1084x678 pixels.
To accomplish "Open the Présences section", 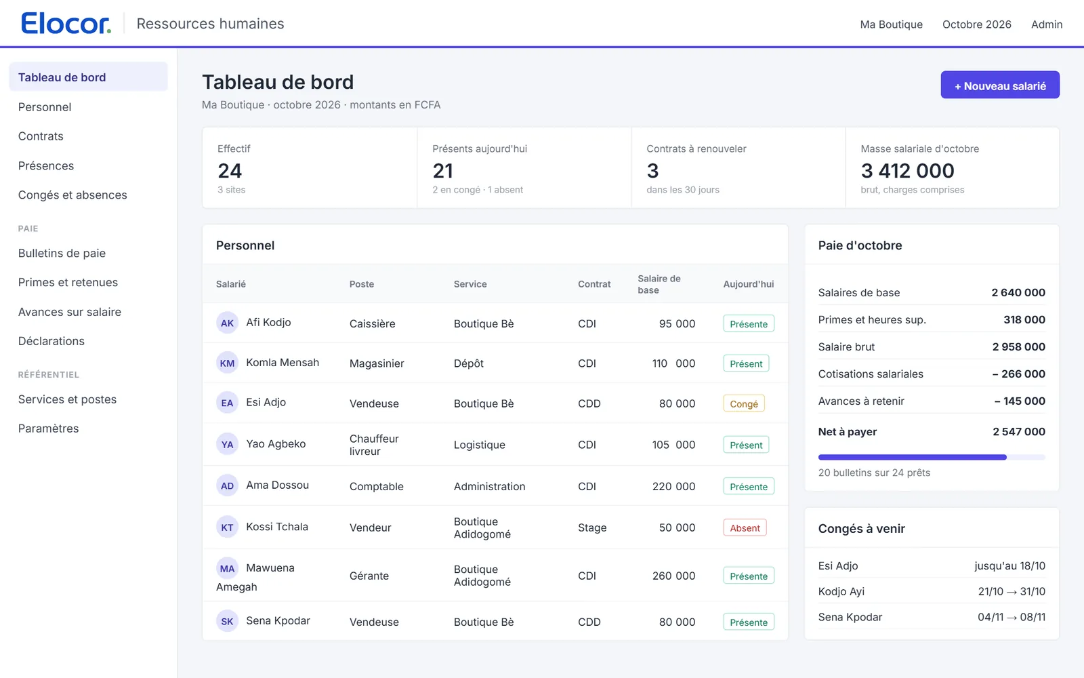I will click(x=88, y=165).
